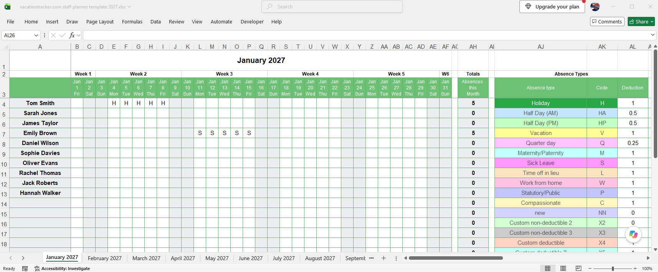Viewport: 658px width, 272px height.
Task: Click the horizontal scrollbar left arrow
Action: tap(405, 258)
